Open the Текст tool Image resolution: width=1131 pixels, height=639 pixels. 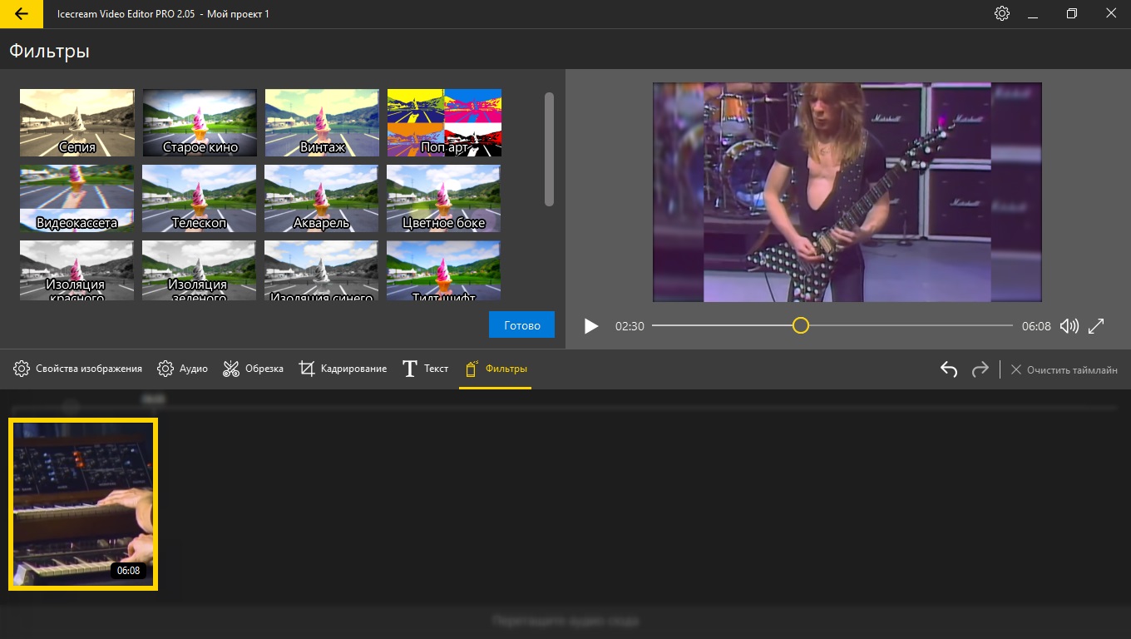pyautogui.click(x=425, y=369)
